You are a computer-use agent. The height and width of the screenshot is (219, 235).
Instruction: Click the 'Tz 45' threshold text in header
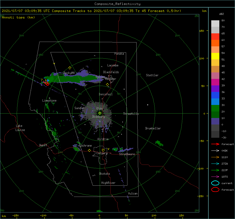[x=141, y=11]
